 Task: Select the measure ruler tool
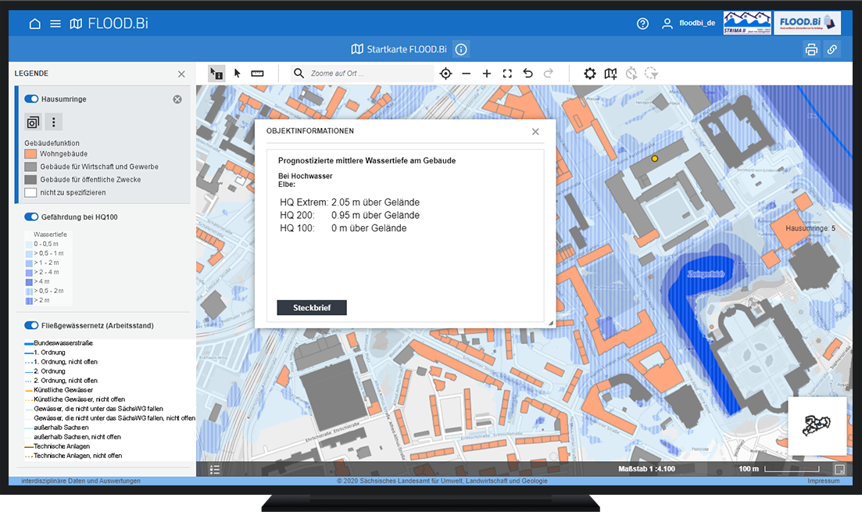[x=257, y=73]
